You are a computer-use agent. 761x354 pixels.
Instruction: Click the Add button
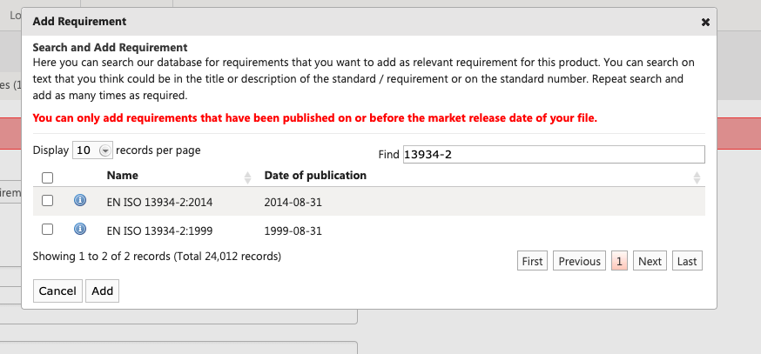[103, 291]
